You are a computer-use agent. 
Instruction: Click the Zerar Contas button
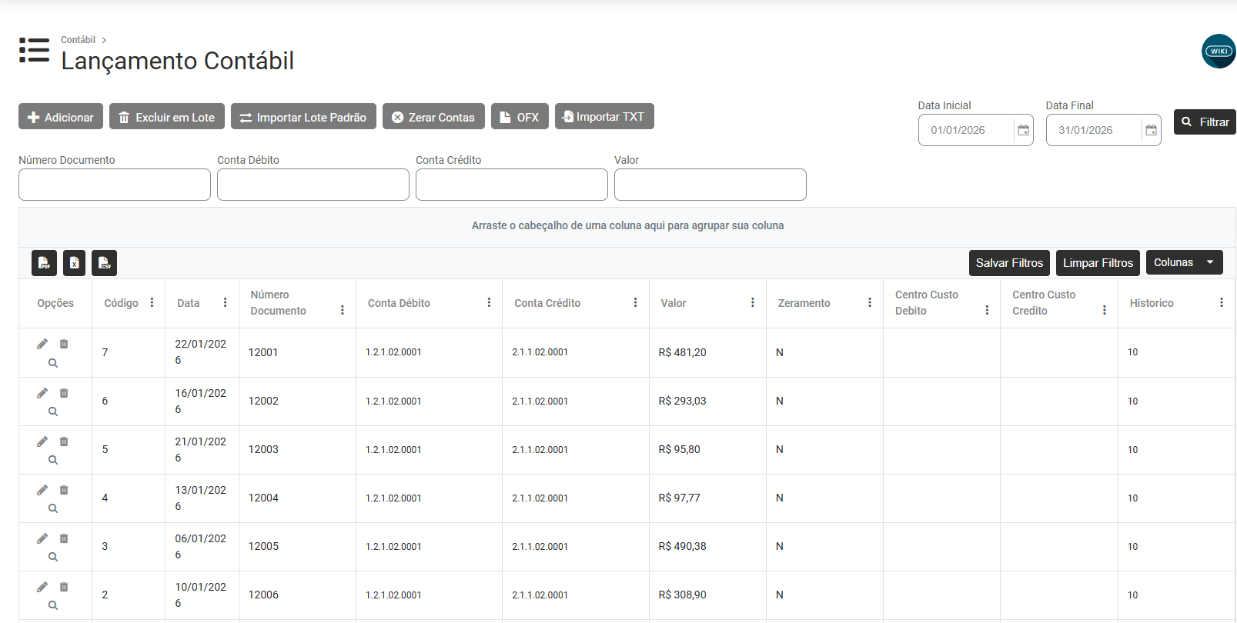pyautogui.click(x=433, y=116)
